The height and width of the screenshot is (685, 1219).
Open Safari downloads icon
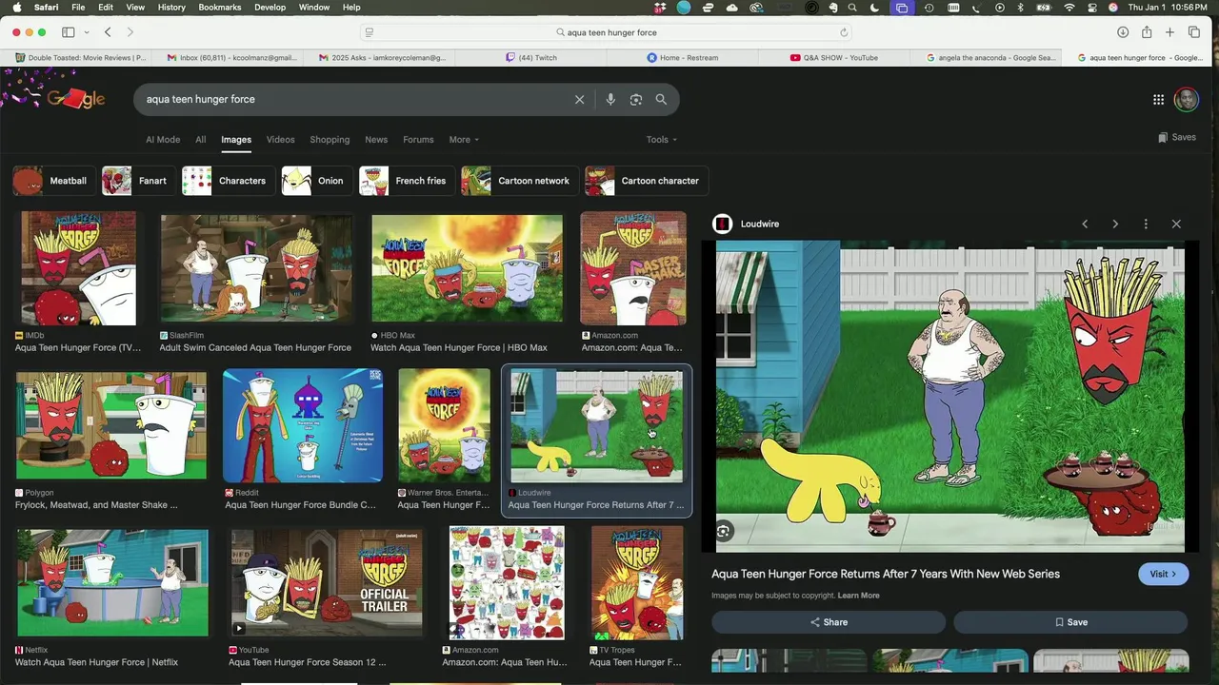click(x=1123, y=32)
